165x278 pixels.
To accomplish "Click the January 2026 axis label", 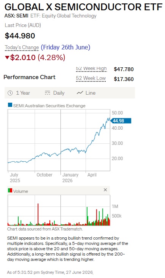I will point(70,178).
